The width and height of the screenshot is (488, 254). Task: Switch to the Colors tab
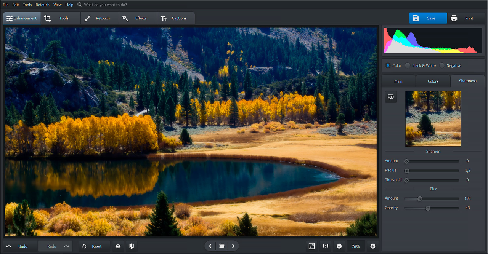(433, 81)
